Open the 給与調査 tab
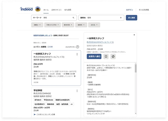 (68, 10)
